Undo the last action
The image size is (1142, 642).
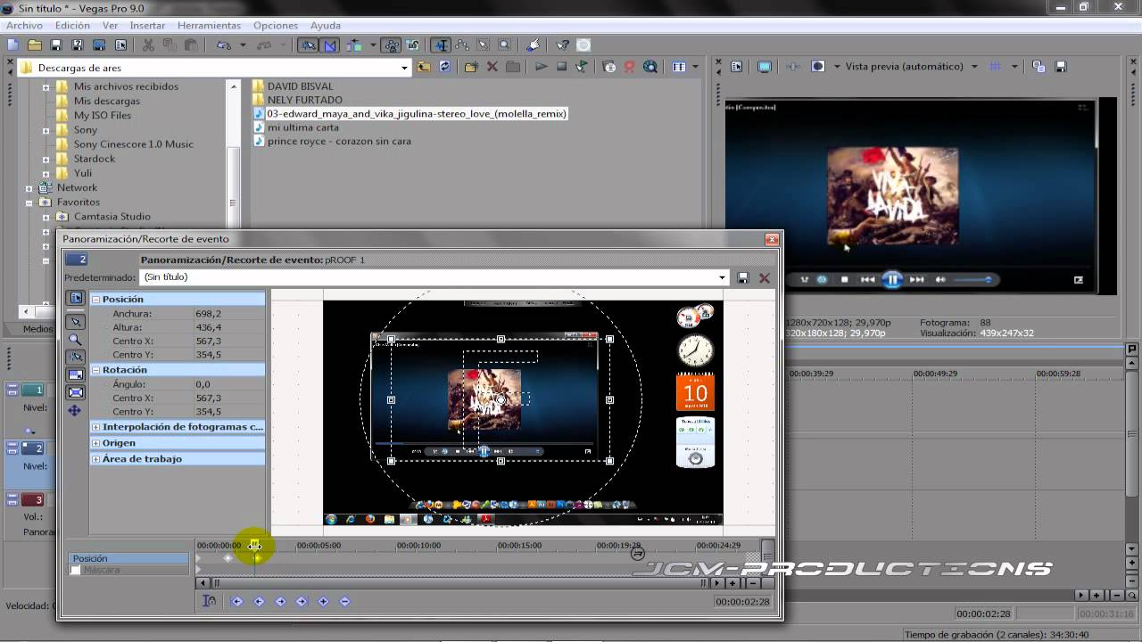224,45
